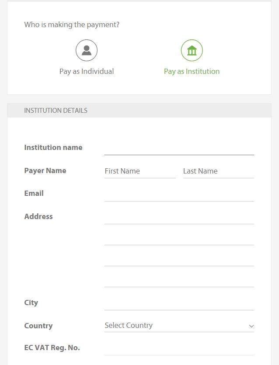Choose the 'Pay as Institution' text label

point(192,71)
